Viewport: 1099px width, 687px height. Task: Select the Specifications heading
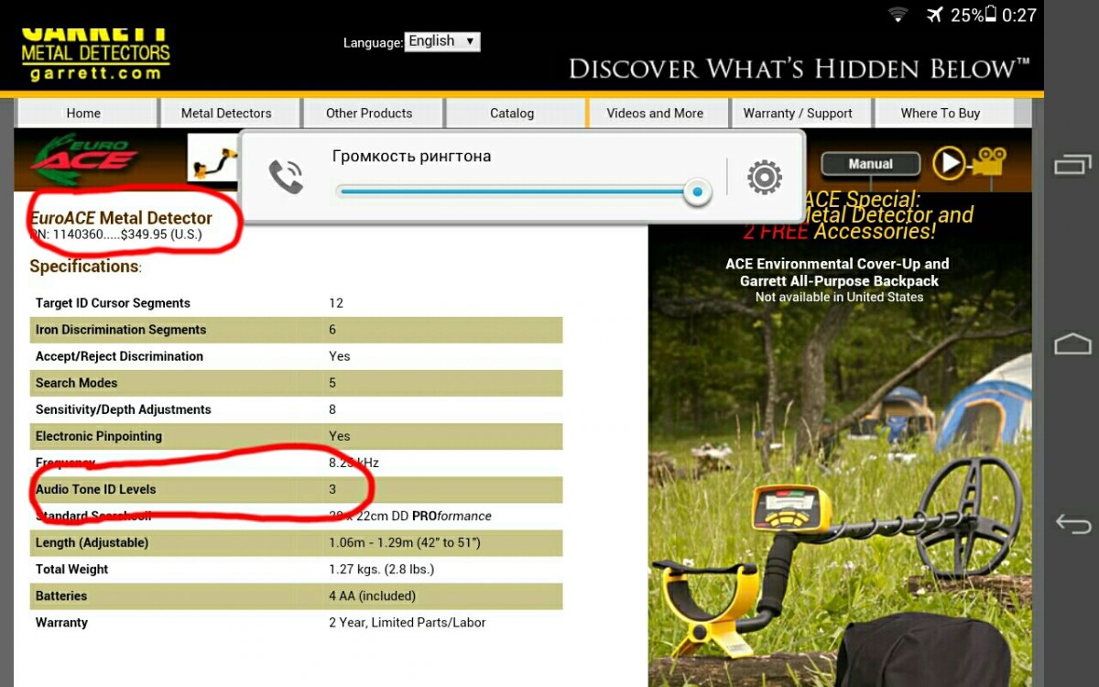(84, 267)
